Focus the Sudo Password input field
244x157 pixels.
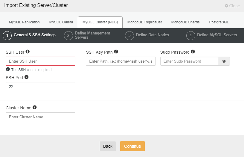tap(189, 61)
